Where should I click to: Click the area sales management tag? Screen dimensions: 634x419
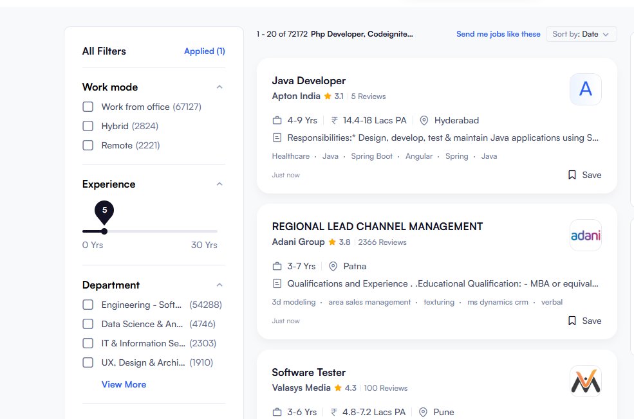click(369, 302)
